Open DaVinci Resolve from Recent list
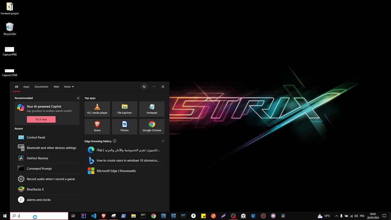This screenshot has height=220, width=391. point(47,158)
